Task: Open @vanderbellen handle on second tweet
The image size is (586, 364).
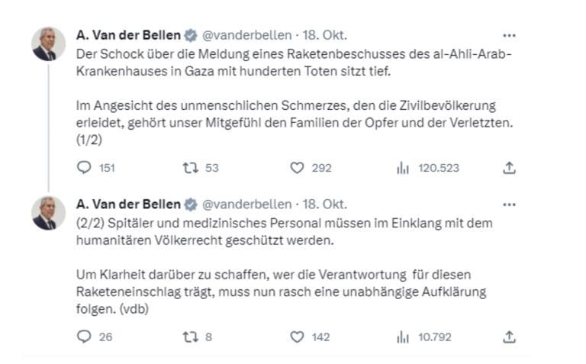Action: [x=246, y=205]
